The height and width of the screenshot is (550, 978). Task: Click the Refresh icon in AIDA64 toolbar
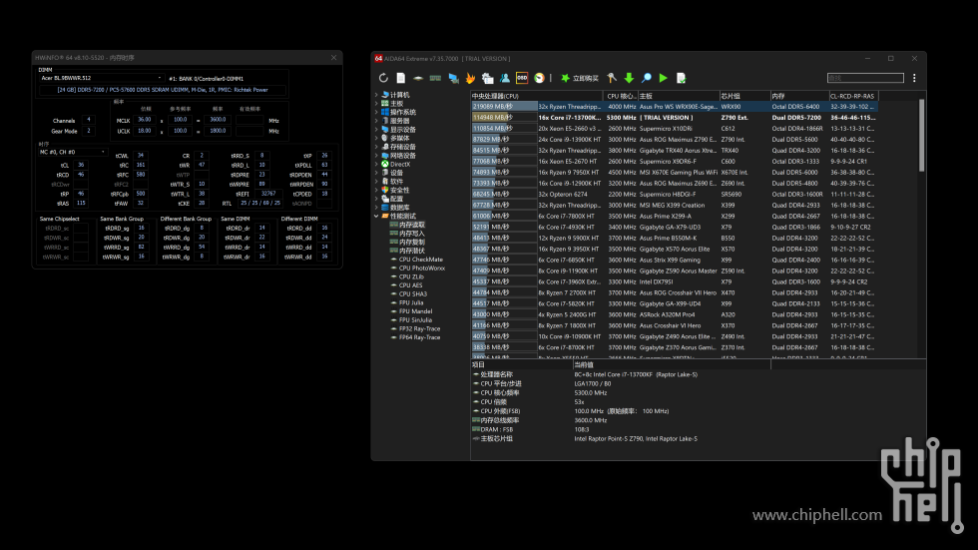[383, 78]
